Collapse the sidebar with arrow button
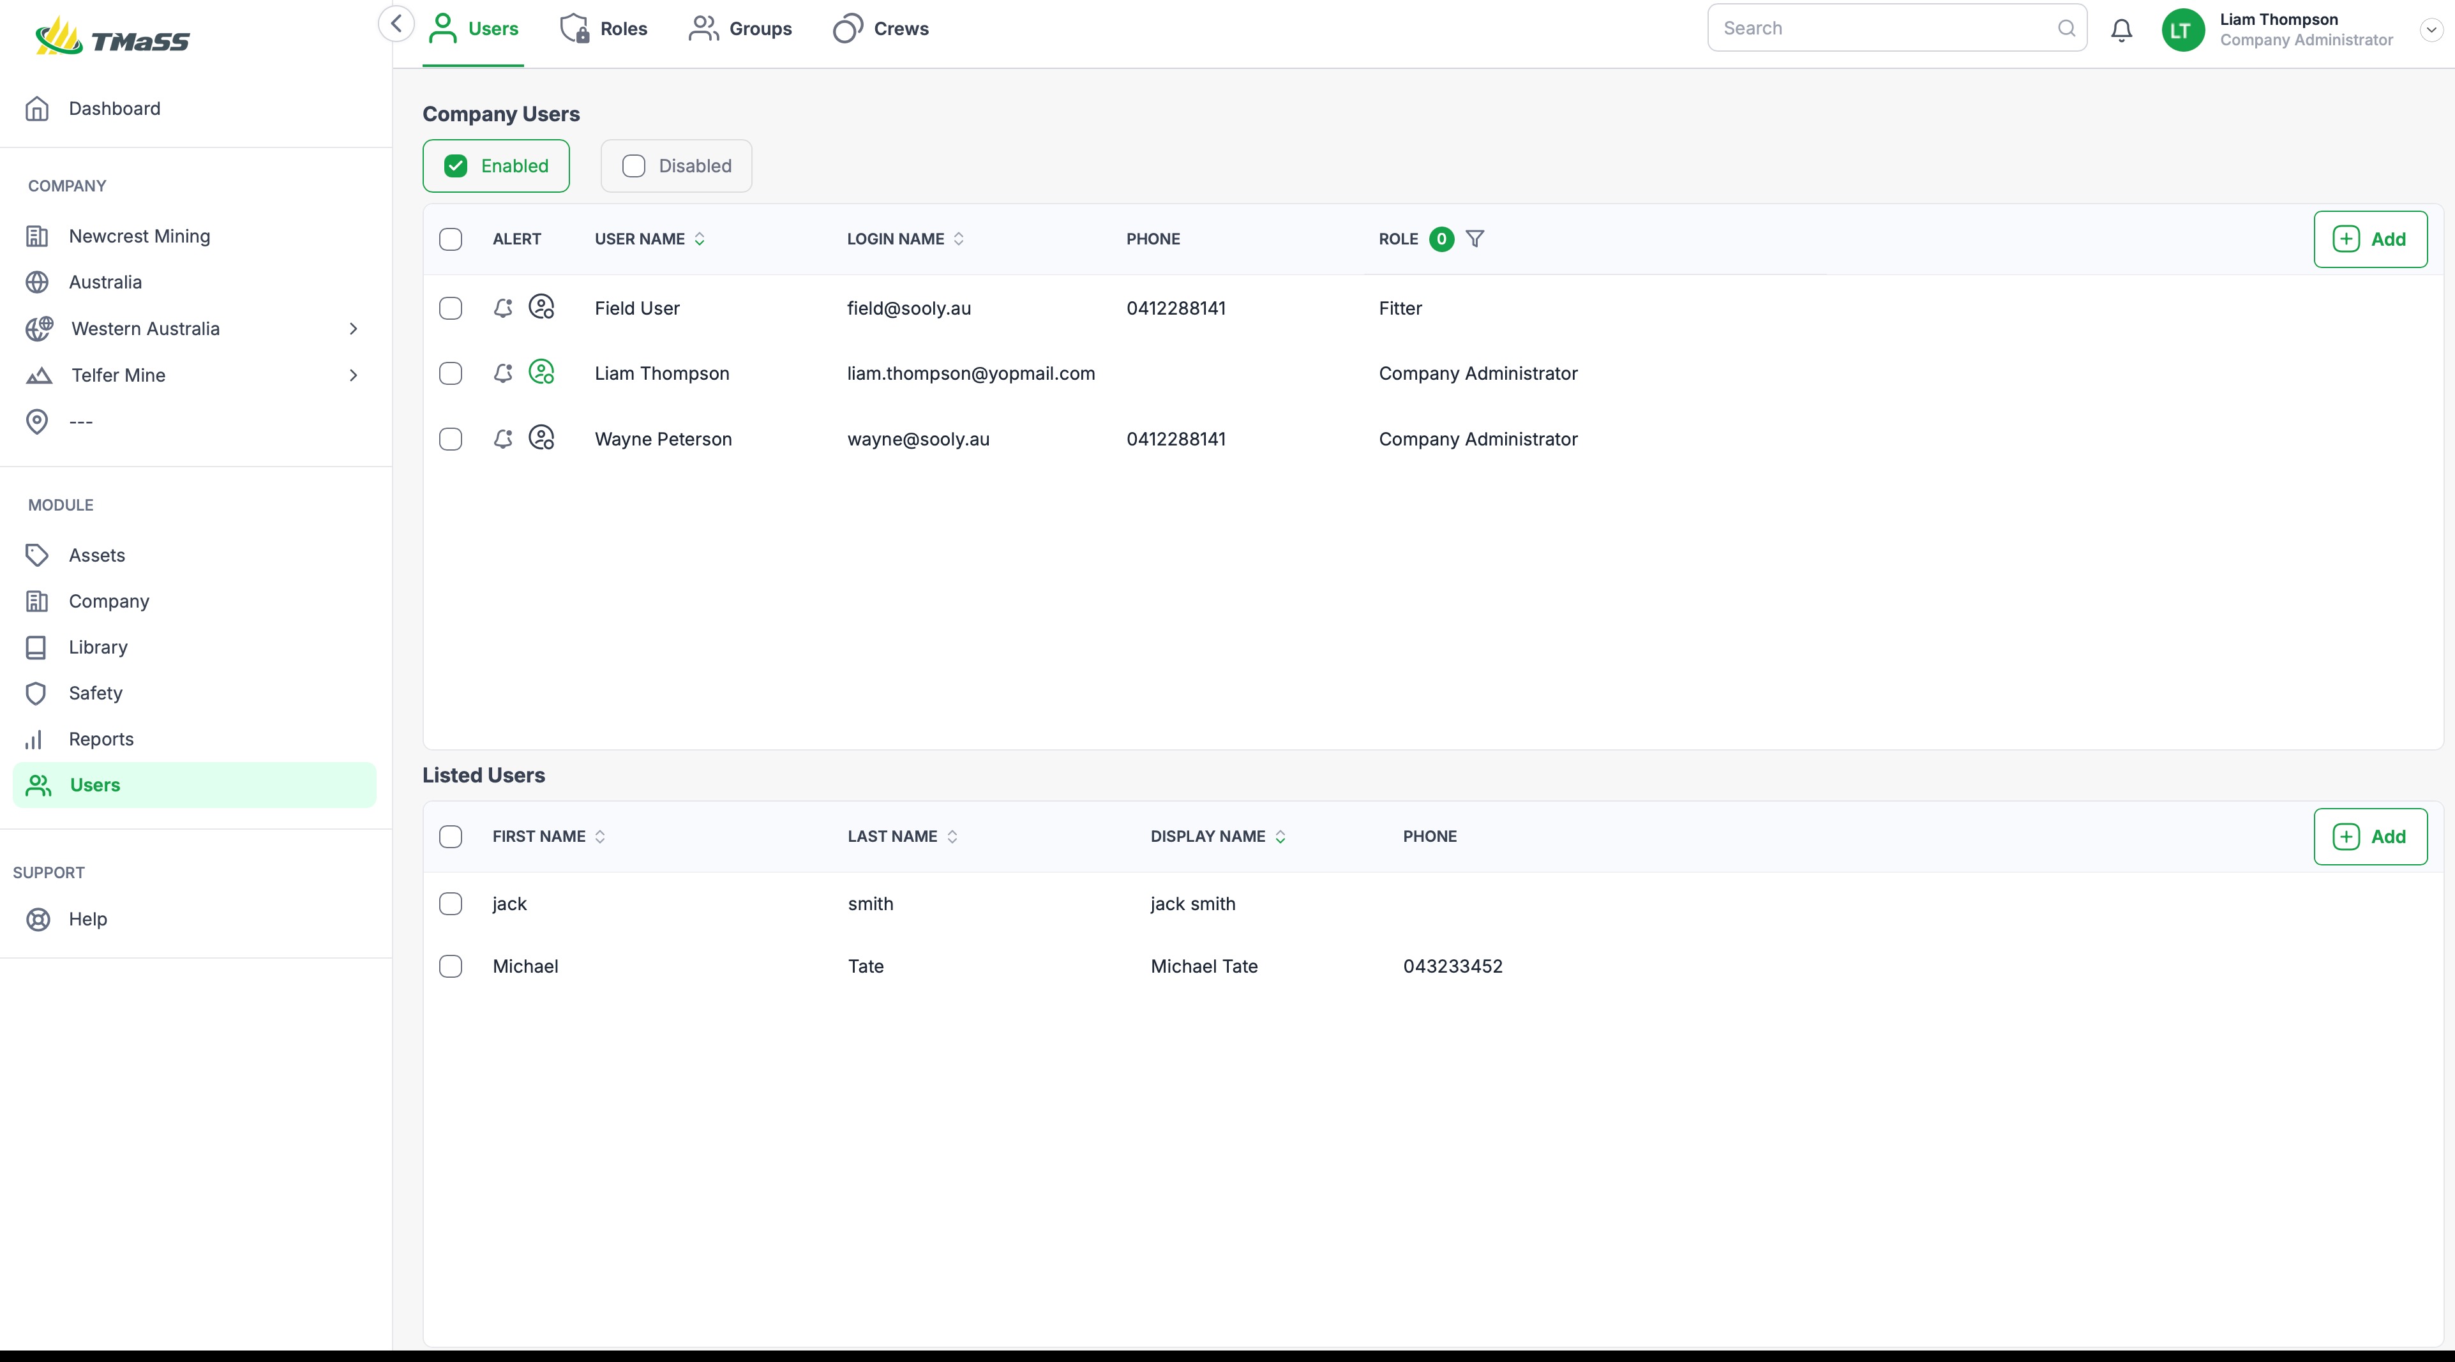This screenshot has width=2455, height=1362. point(396,24)
